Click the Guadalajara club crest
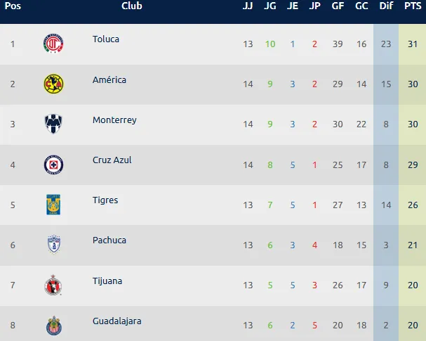Screen dimensions: 426x341 click(54, 326)
